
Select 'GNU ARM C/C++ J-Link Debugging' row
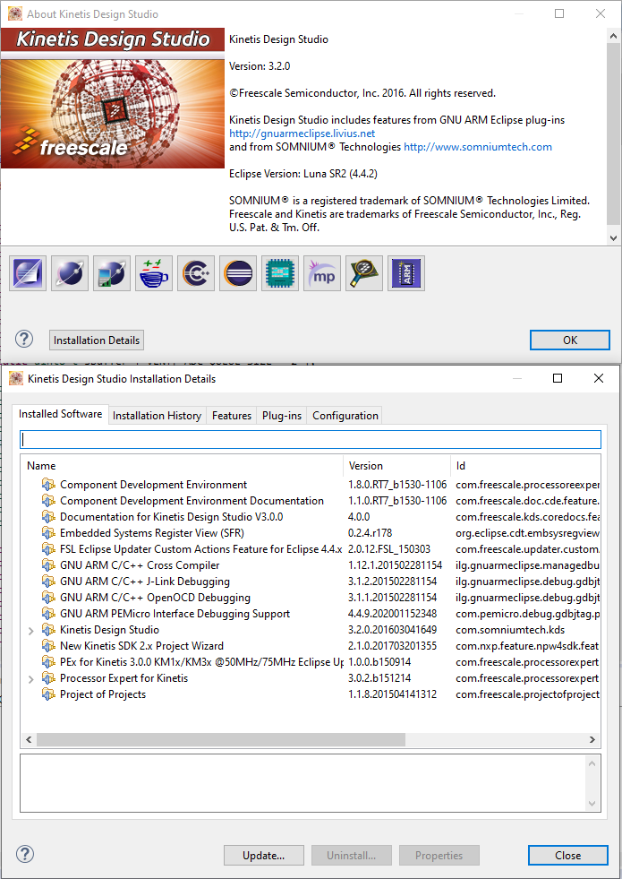(x=311, y=582)
